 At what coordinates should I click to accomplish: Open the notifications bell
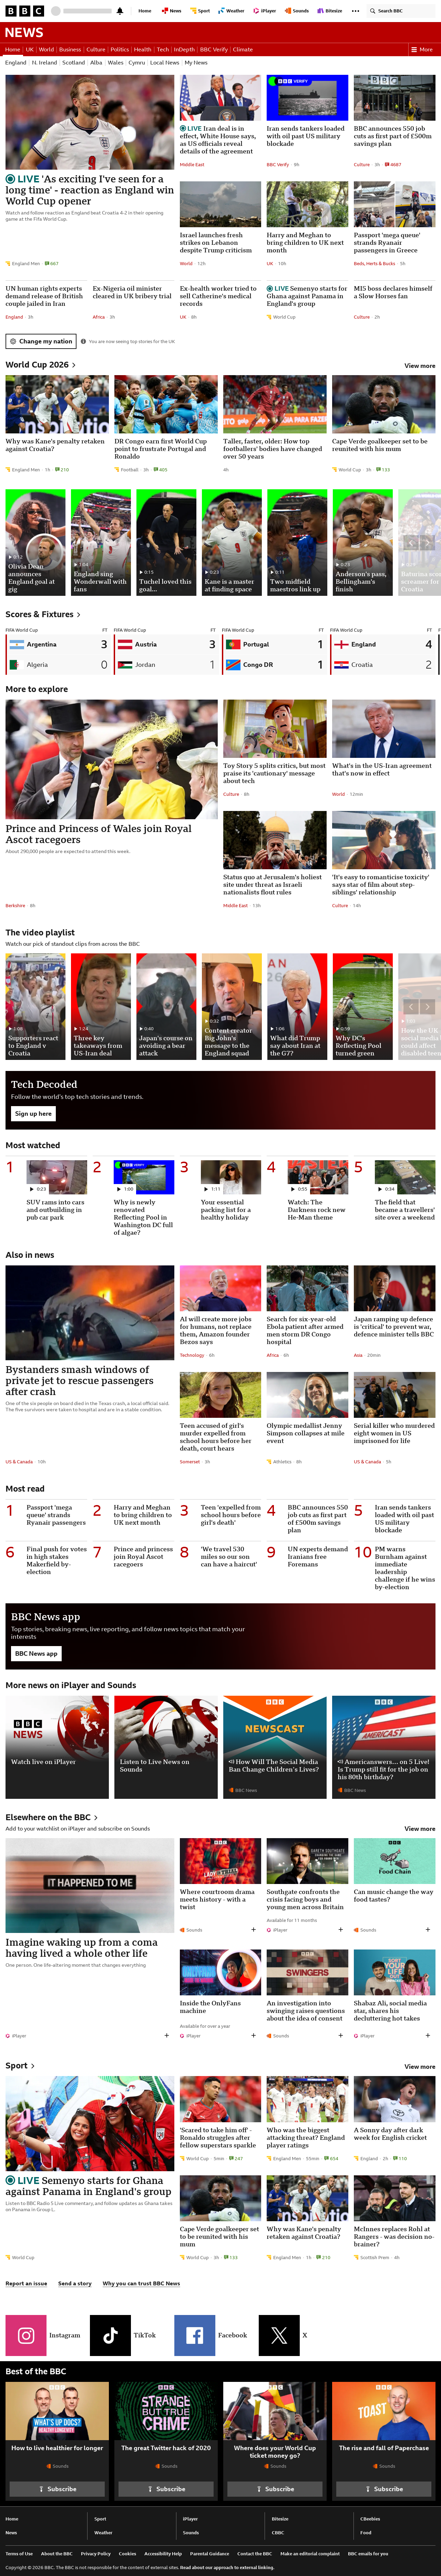(x=120, y=11)
